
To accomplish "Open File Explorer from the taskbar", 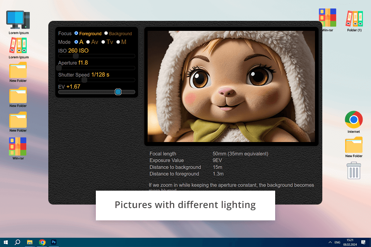I will [30, 242].
